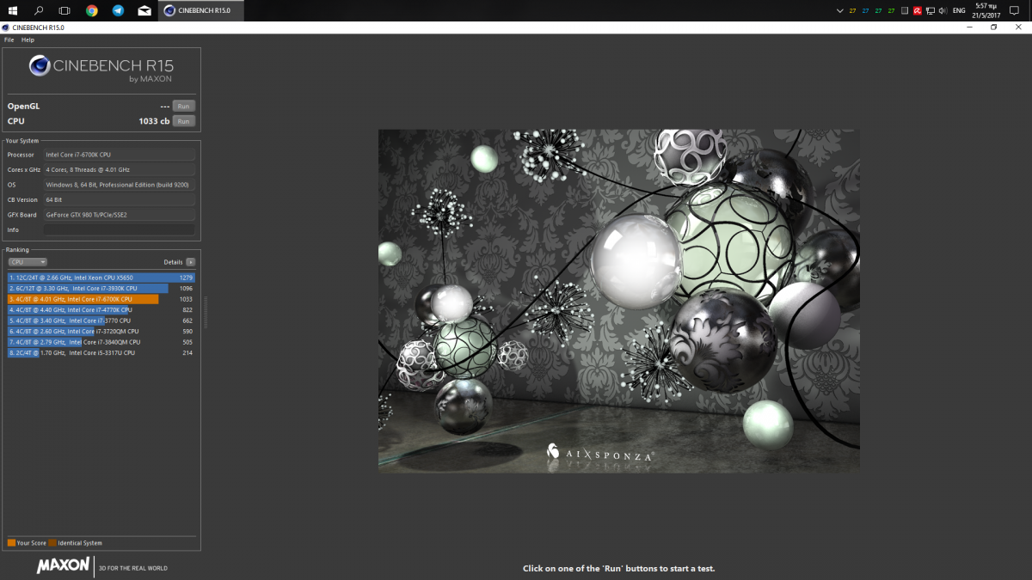This screenshot has height=580, width=1032.
Task: Click the empty Info input field
Action: point(120,230)
